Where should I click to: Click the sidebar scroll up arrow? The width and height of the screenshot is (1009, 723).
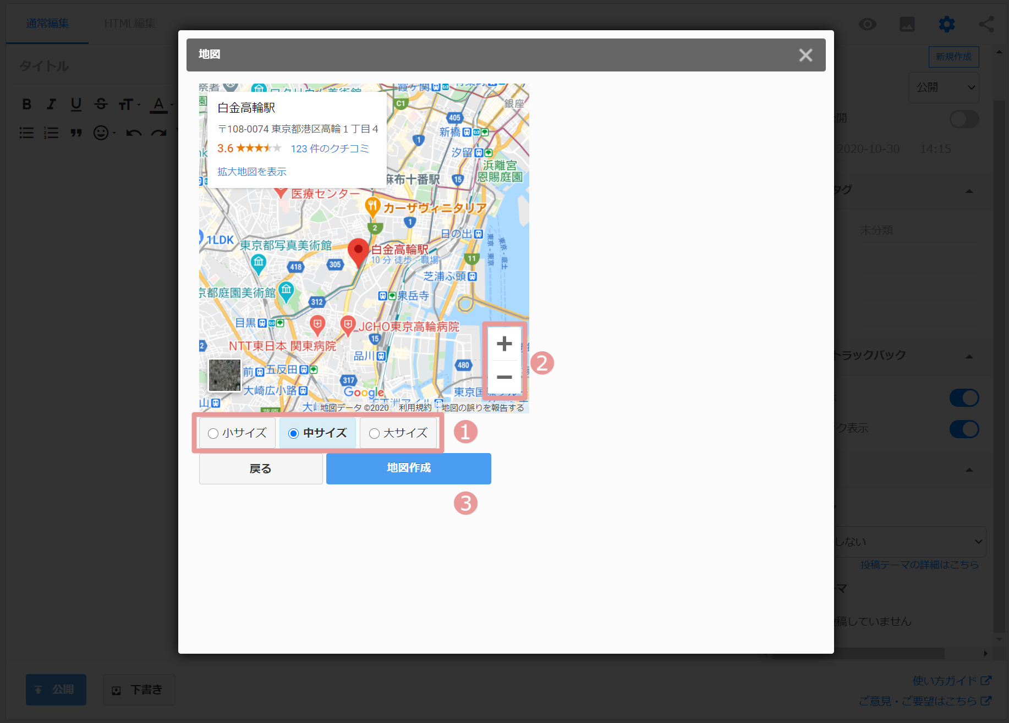[999, 52]
